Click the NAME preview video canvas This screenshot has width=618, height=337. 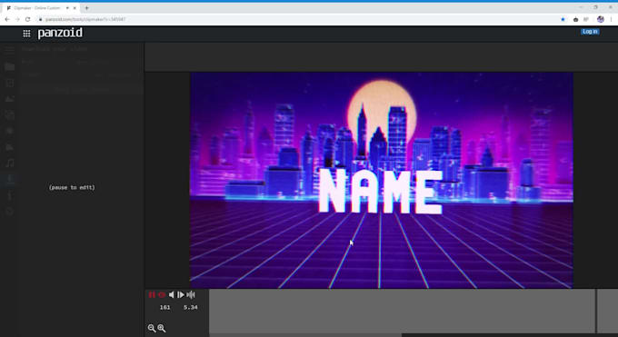click(x=381, y=180)
